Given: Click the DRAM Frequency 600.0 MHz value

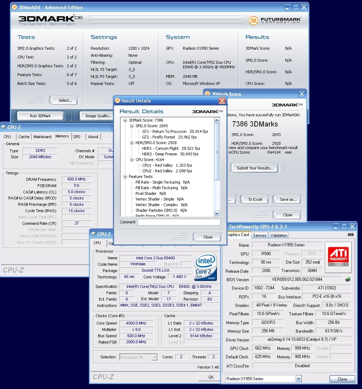Looking at the screenshot, I should click(x=77, y=179).
